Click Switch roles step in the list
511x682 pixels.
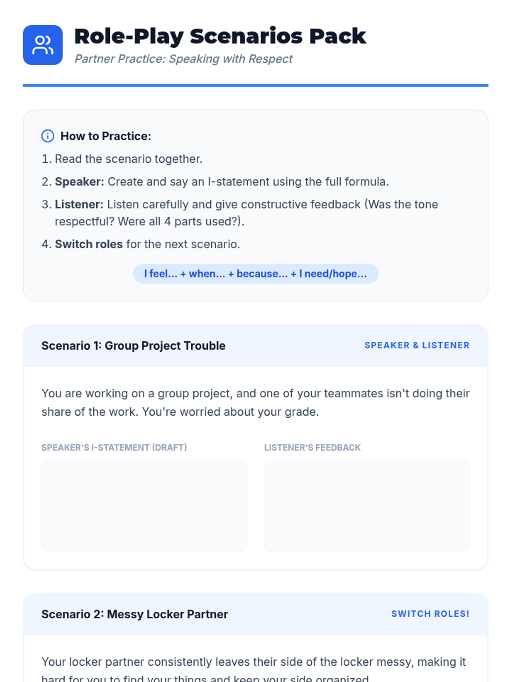(141, 244)
